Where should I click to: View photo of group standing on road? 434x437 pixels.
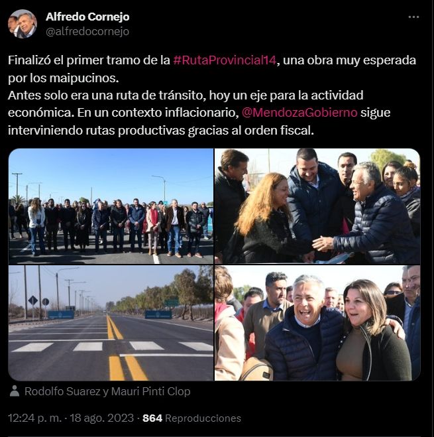pyautogui.click(x=111, y=206)
